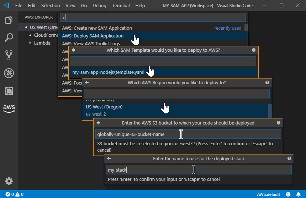Go back from S3 bucket prompt
The width and height of the screenshot is (306, 198).
(98, 123)
